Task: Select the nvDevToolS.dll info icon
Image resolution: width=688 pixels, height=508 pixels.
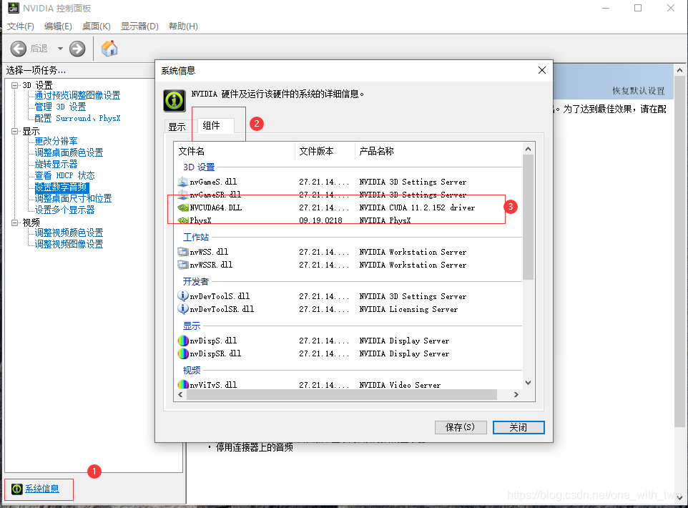Action: point(182,296)
